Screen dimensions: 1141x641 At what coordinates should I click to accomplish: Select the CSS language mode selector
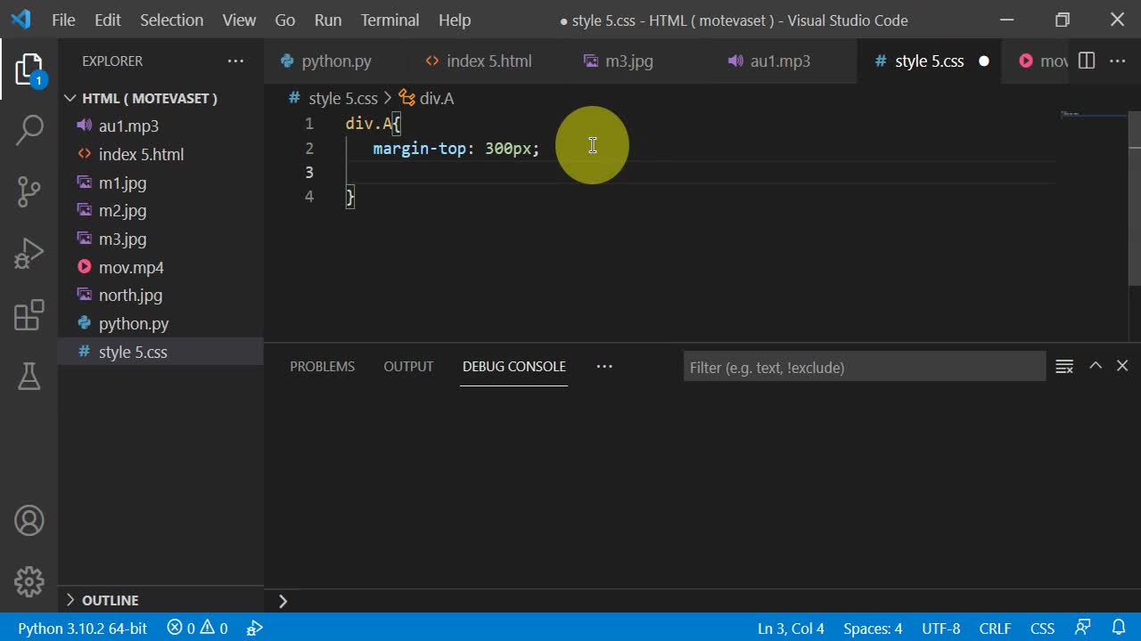(1042, 629)
